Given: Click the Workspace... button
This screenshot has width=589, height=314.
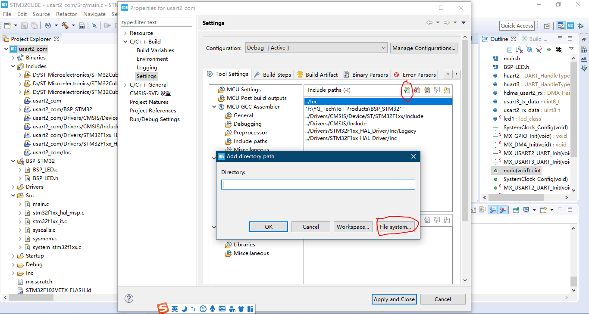Looking at the screenshot, I should click(353, 227).
